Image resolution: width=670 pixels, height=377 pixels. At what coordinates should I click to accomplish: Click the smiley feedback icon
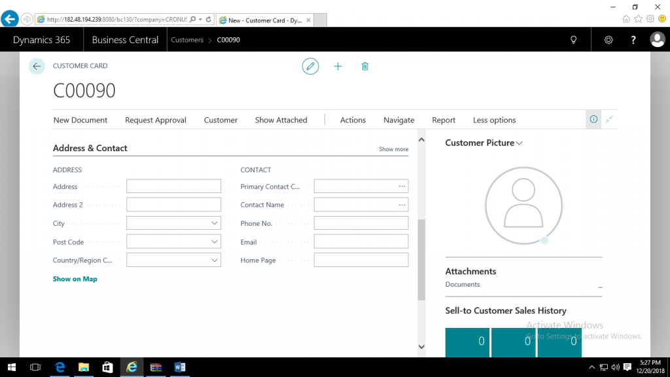tap(662, 19)
